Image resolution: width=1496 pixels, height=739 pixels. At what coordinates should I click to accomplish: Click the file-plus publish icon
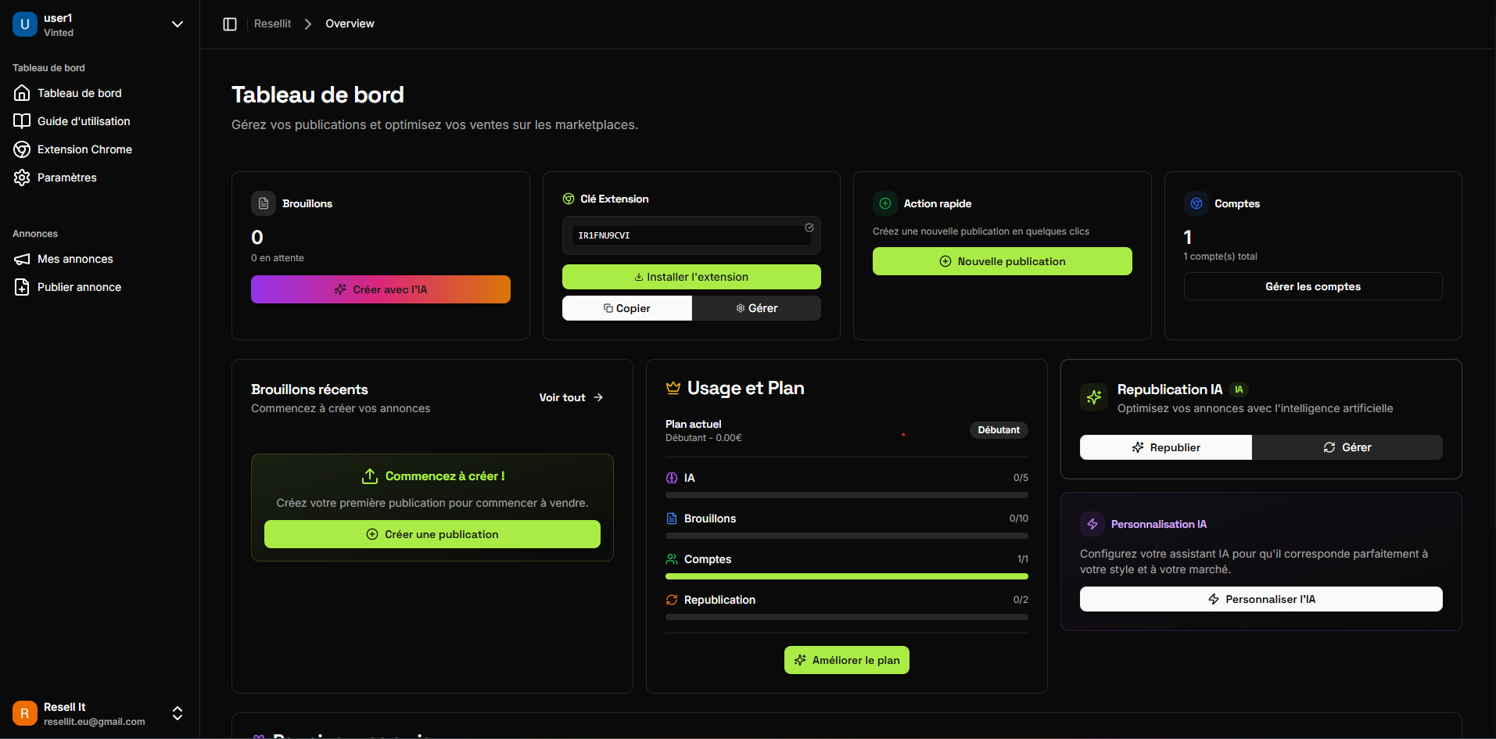coord(22,287)
